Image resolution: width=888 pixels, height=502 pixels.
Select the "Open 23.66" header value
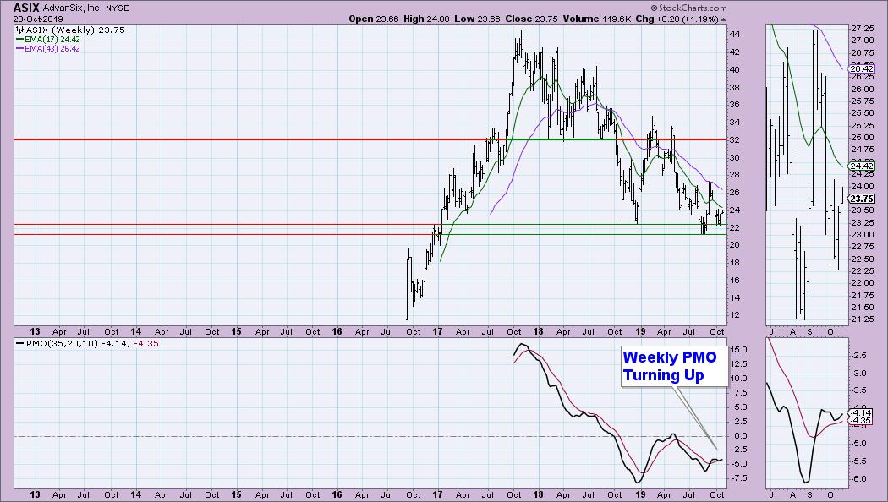374,19
